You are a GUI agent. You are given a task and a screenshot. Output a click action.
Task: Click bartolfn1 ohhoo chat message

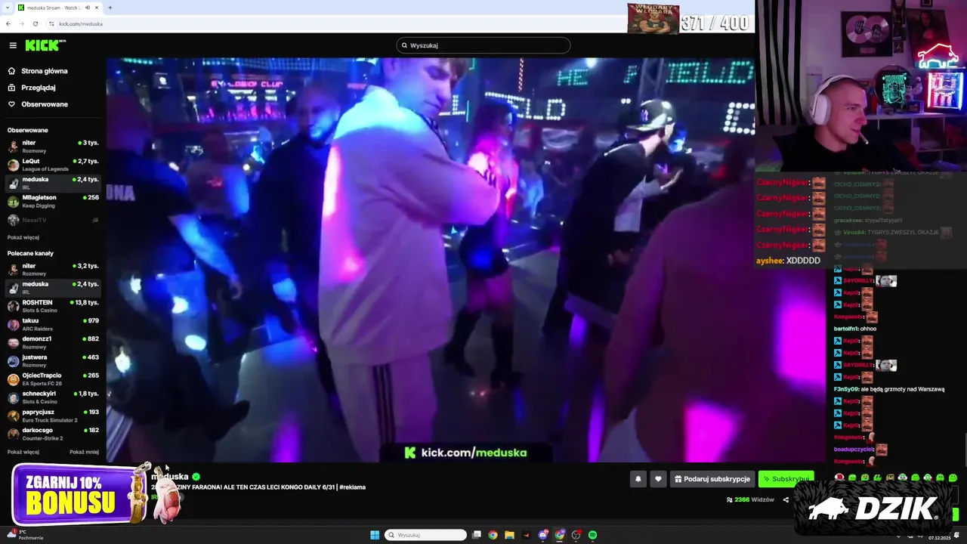855,329
